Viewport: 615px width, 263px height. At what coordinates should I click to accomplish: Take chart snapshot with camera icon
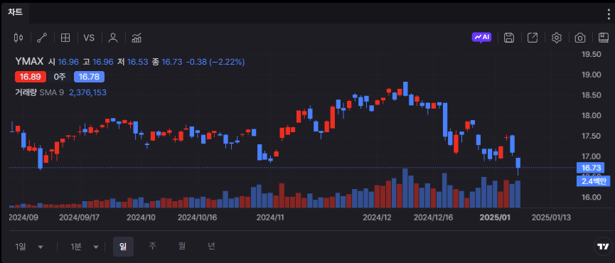pyautogui.click(x=580, y=38)
